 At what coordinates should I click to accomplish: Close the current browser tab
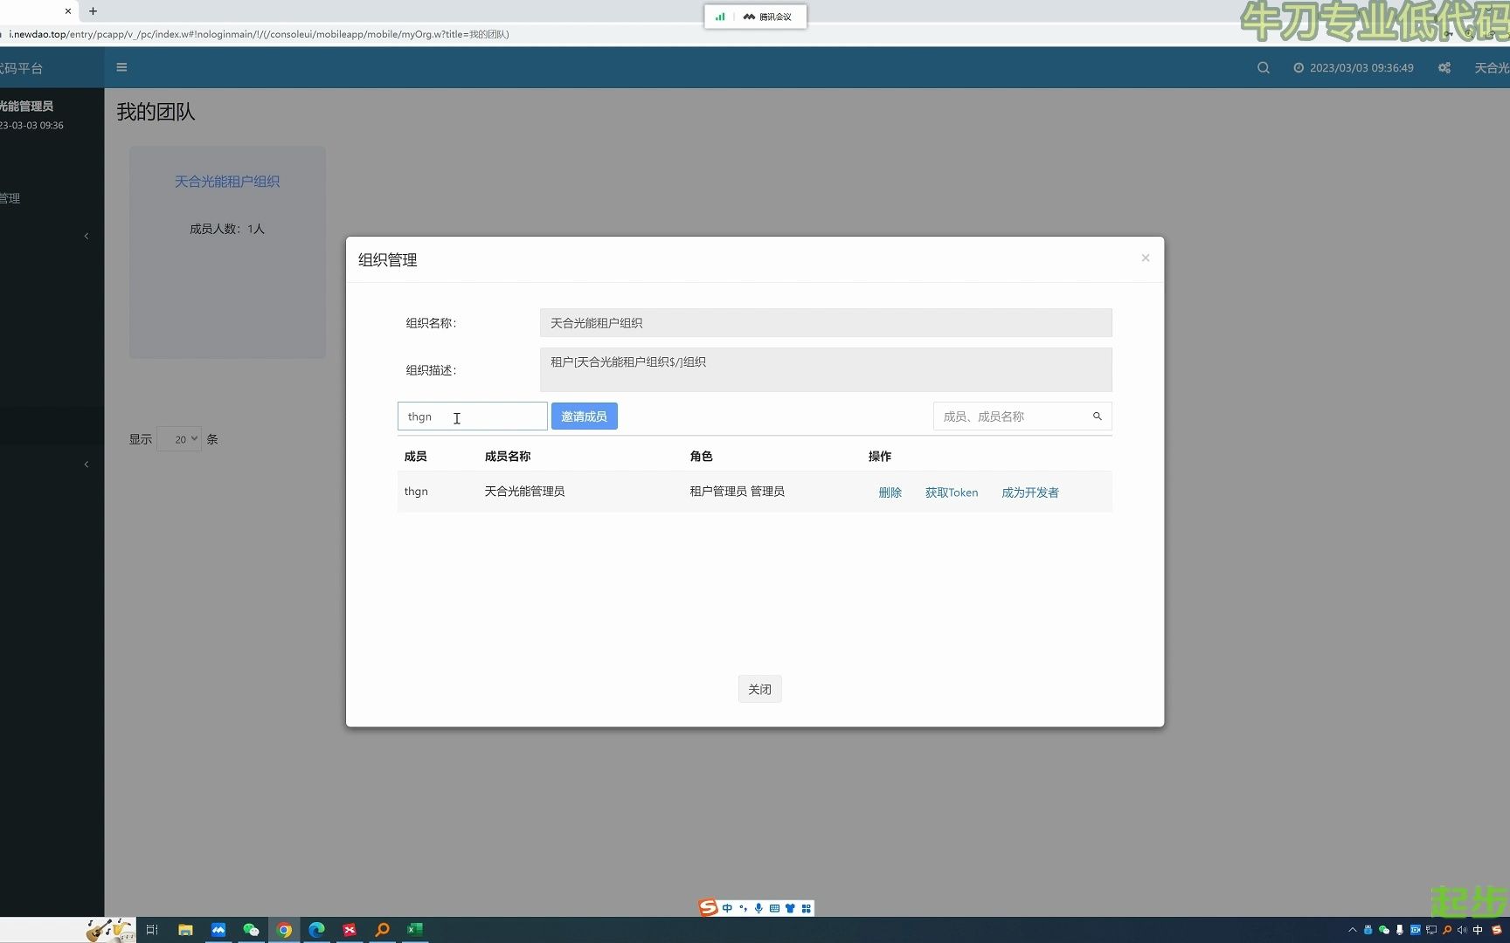click(68, 11)
